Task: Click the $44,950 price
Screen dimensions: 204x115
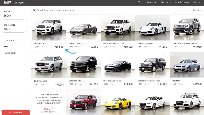Action: point(197,47)
